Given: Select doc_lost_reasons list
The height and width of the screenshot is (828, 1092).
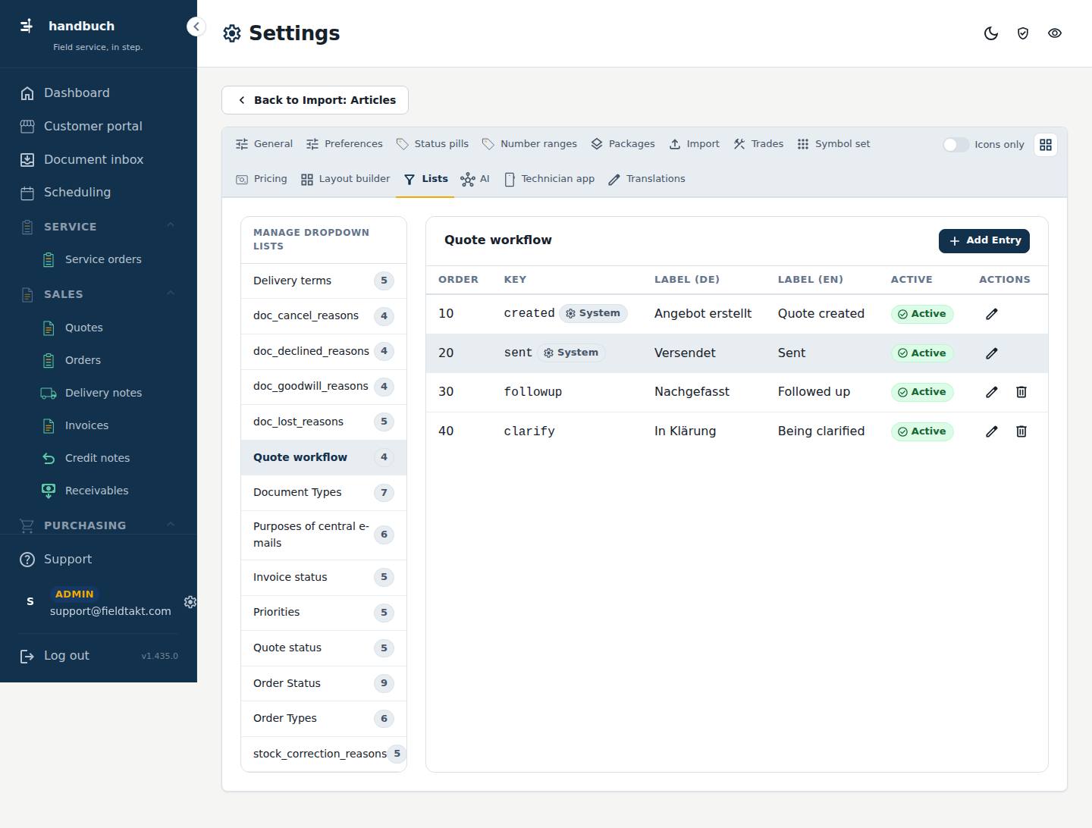Looking at the screenshot, I should [x=324, y=422].
